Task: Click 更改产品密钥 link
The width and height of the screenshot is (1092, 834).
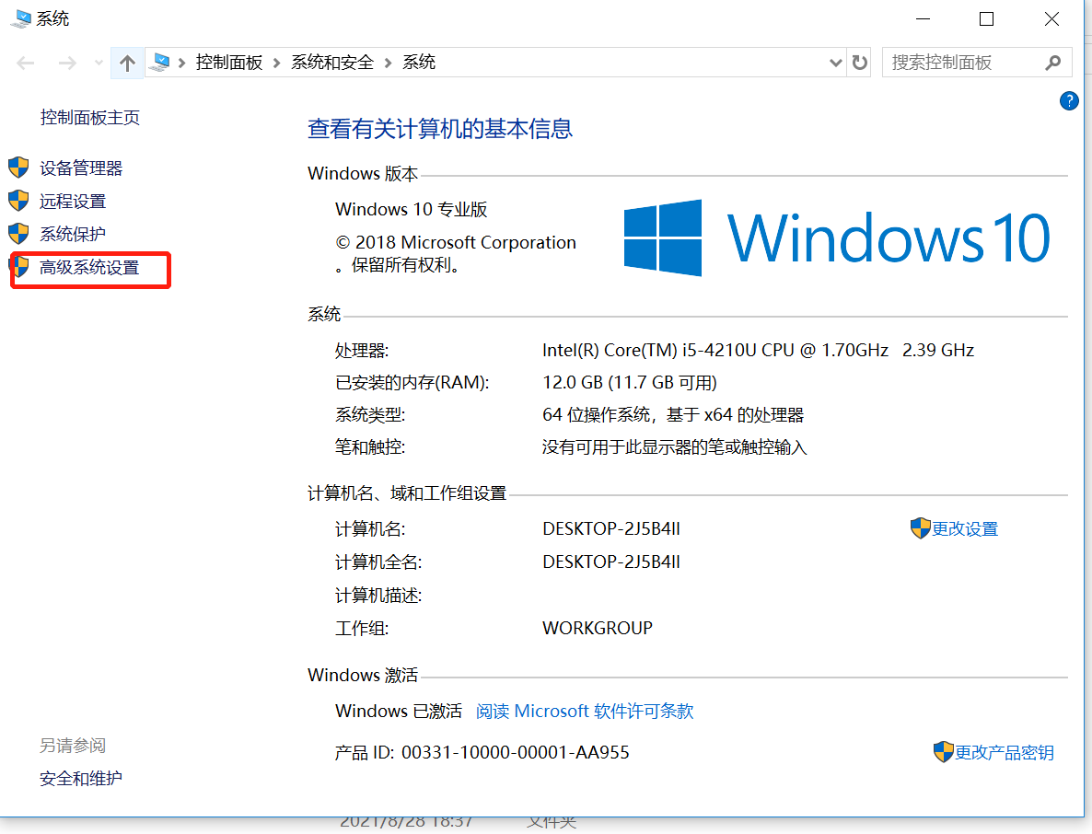Action: [x=1005, y=753]
